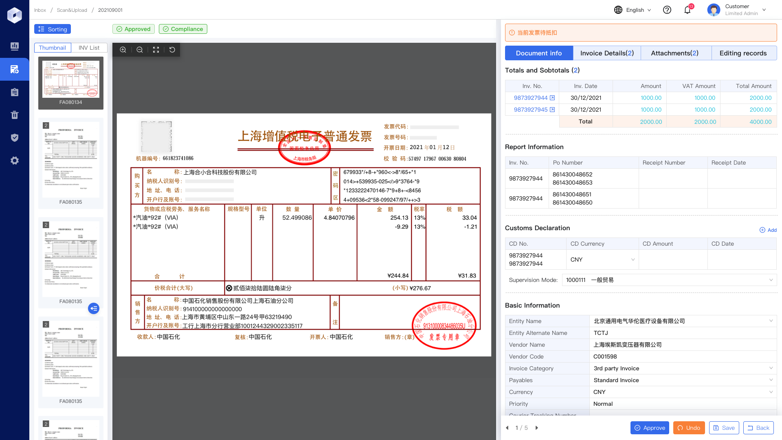Open the settings gear sidebar icon
The image size is (782, 440).
tap(15, 161)
